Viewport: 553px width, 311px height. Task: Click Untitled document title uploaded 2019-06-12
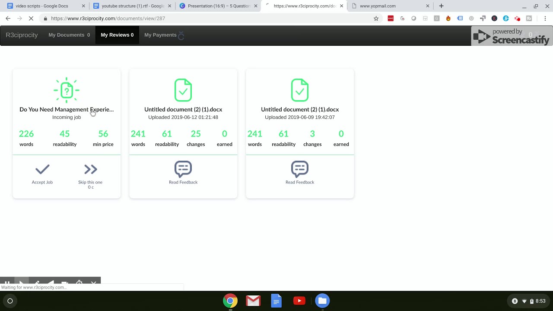pos(183,109)
